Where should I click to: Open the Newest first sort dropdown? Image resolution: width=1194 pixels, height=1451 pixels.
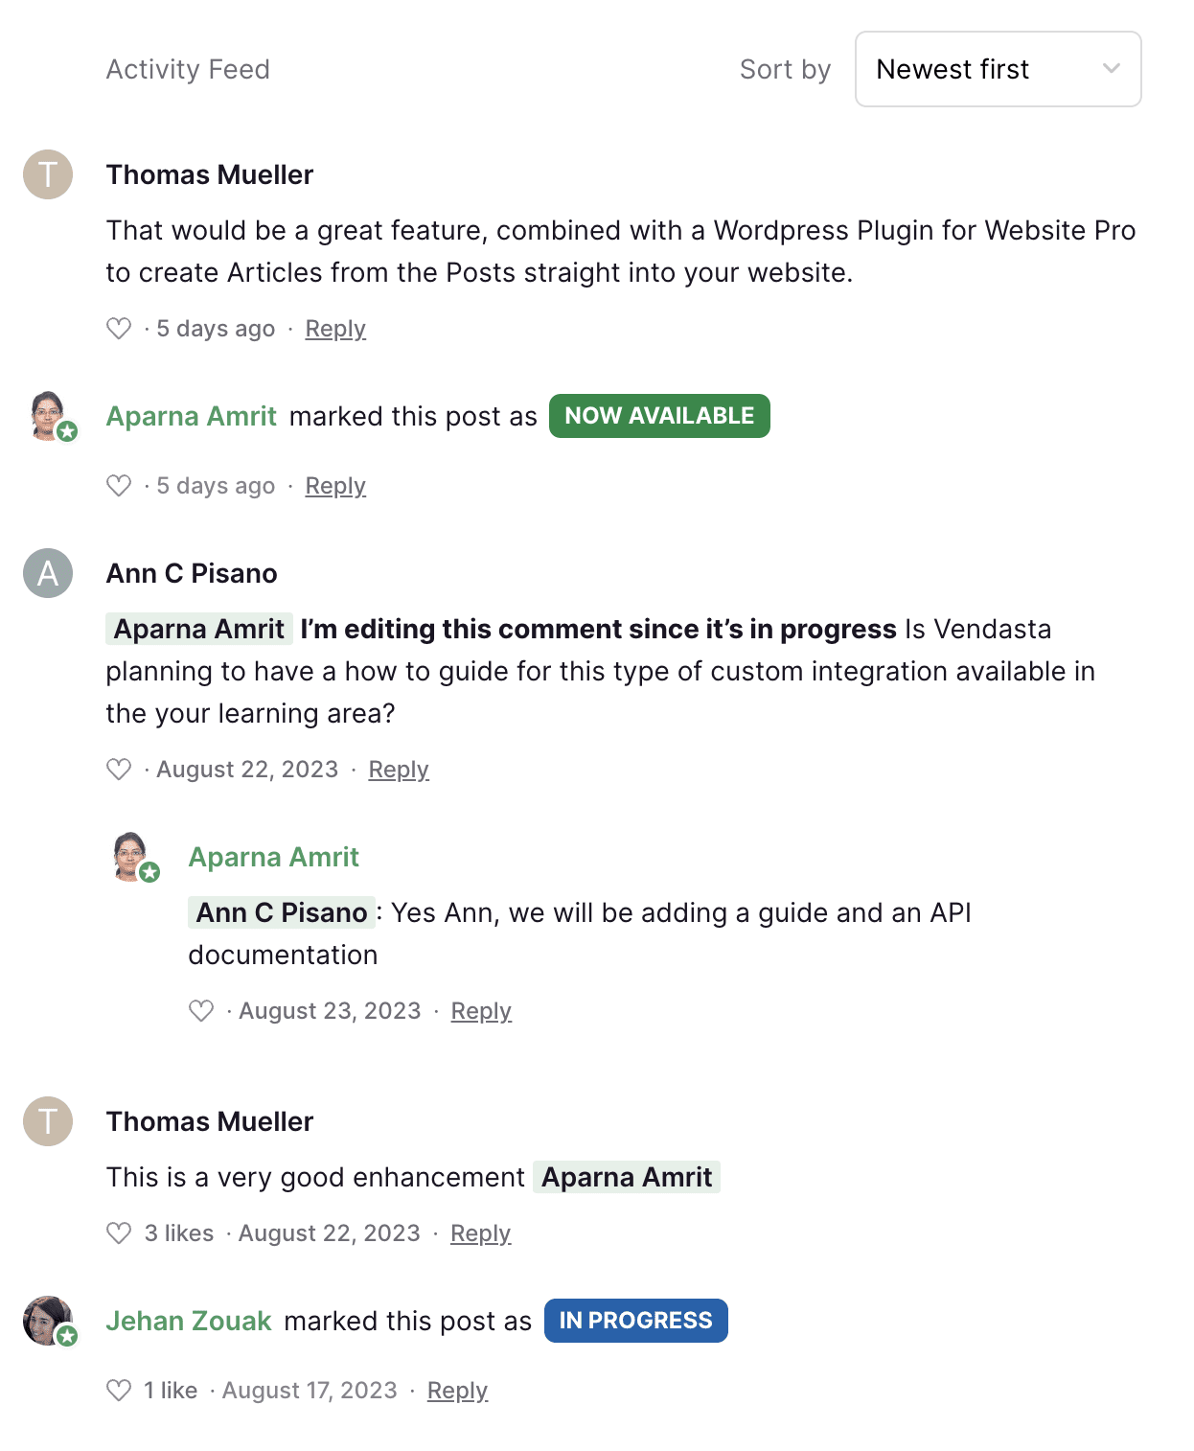pyautogui.click(x=997, y=68)
